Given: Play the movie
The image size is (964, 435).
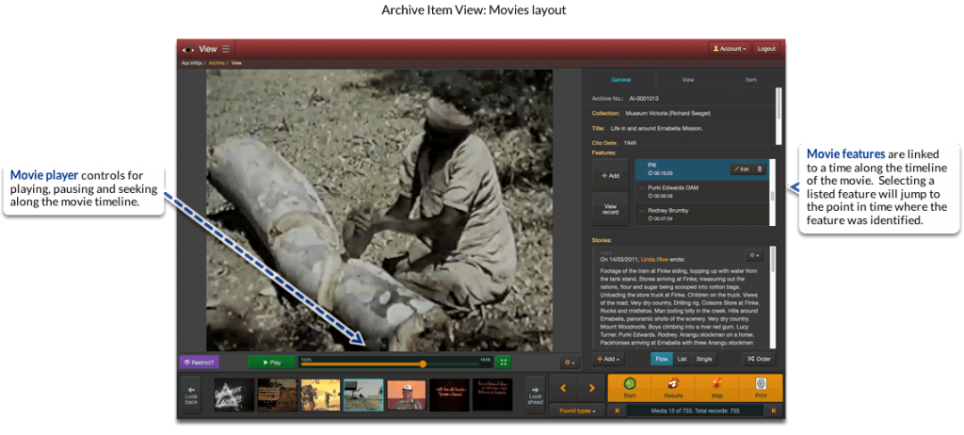Looking at the screenshot, I should [x=272, y=362].
